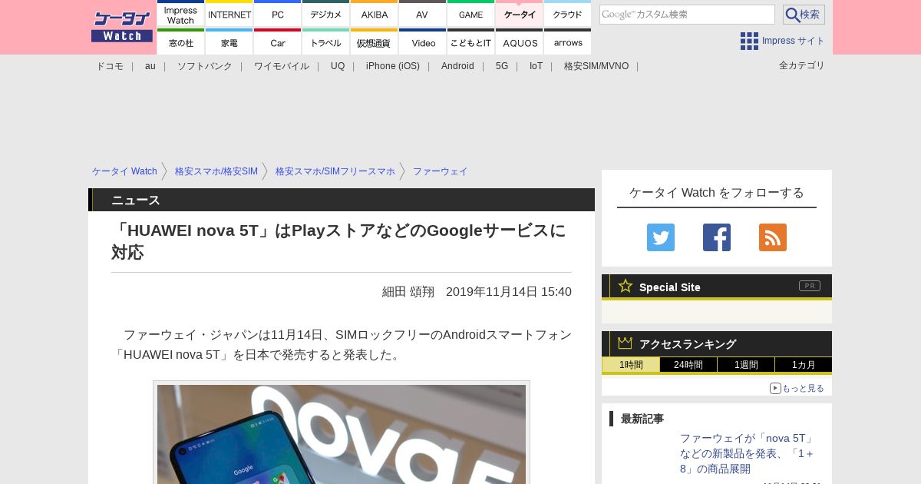This screenshot has width=921, height=484.
Task: Open the デジカメ nav tab
Action: click(326, 14)
